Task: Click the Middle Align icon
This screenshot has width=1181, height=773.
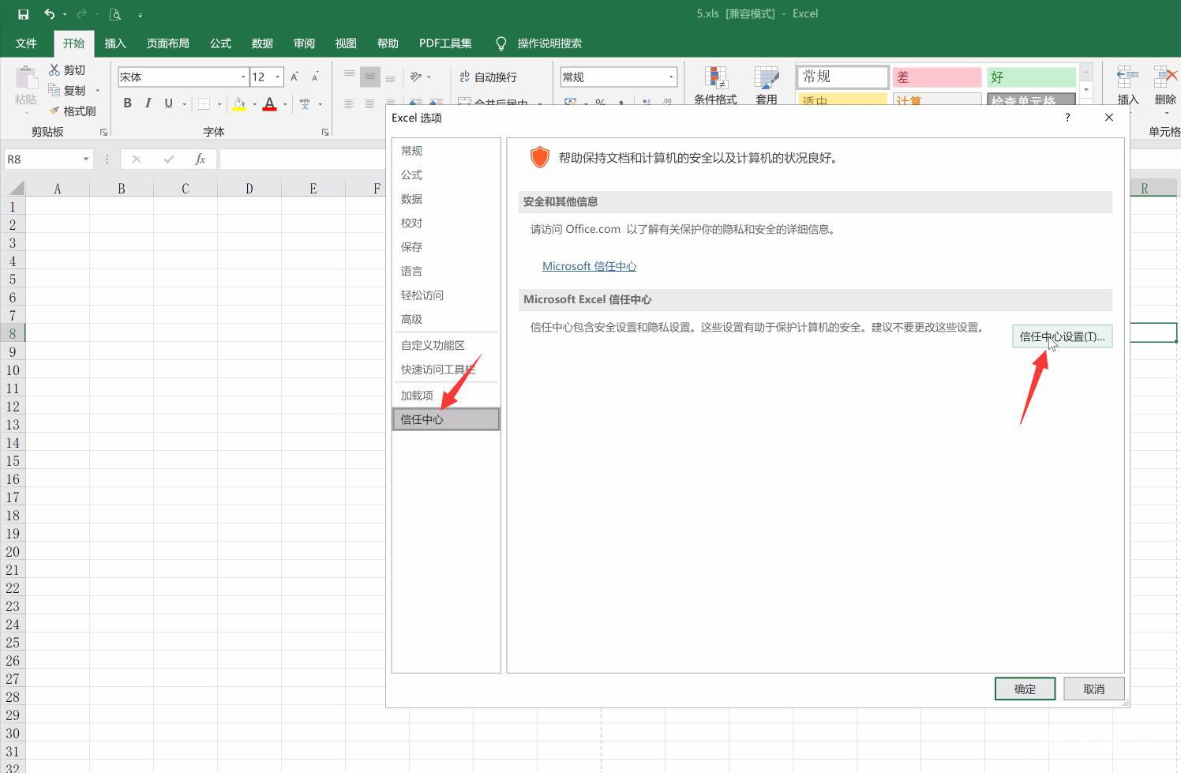Action: (x=369, y=77)
